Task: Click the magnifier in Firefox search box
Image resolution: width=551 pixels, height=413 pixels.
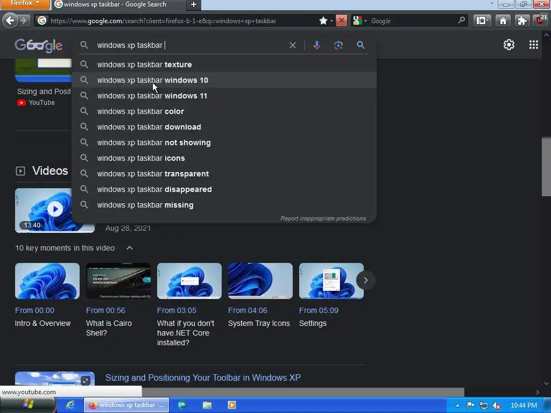Action: pos(461,20)
